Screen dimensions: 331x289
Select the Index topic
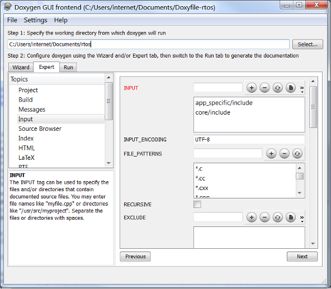pyautogui.click(x=26, y=138)
